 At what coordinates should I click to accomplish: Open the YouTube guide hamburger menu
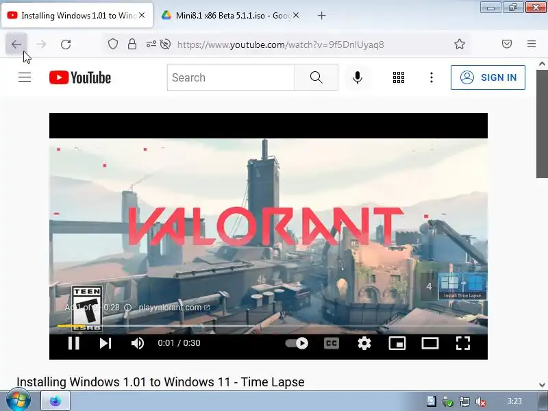[25, 77]
